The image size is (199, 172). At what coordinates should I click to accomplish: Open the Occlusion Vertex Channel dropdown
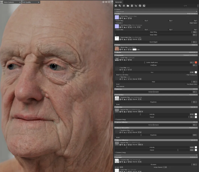[165, 167]
